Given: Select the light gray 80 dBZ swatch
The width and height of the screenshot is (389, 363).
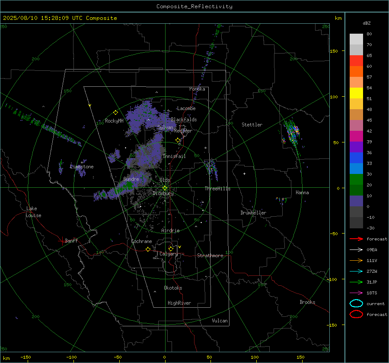Looking at the screenshot, I should (356, 39).
